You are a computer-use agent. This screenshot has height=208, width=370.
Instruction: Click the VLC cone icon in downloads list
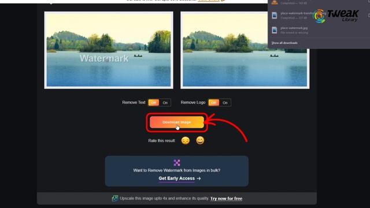coord(274,2)
